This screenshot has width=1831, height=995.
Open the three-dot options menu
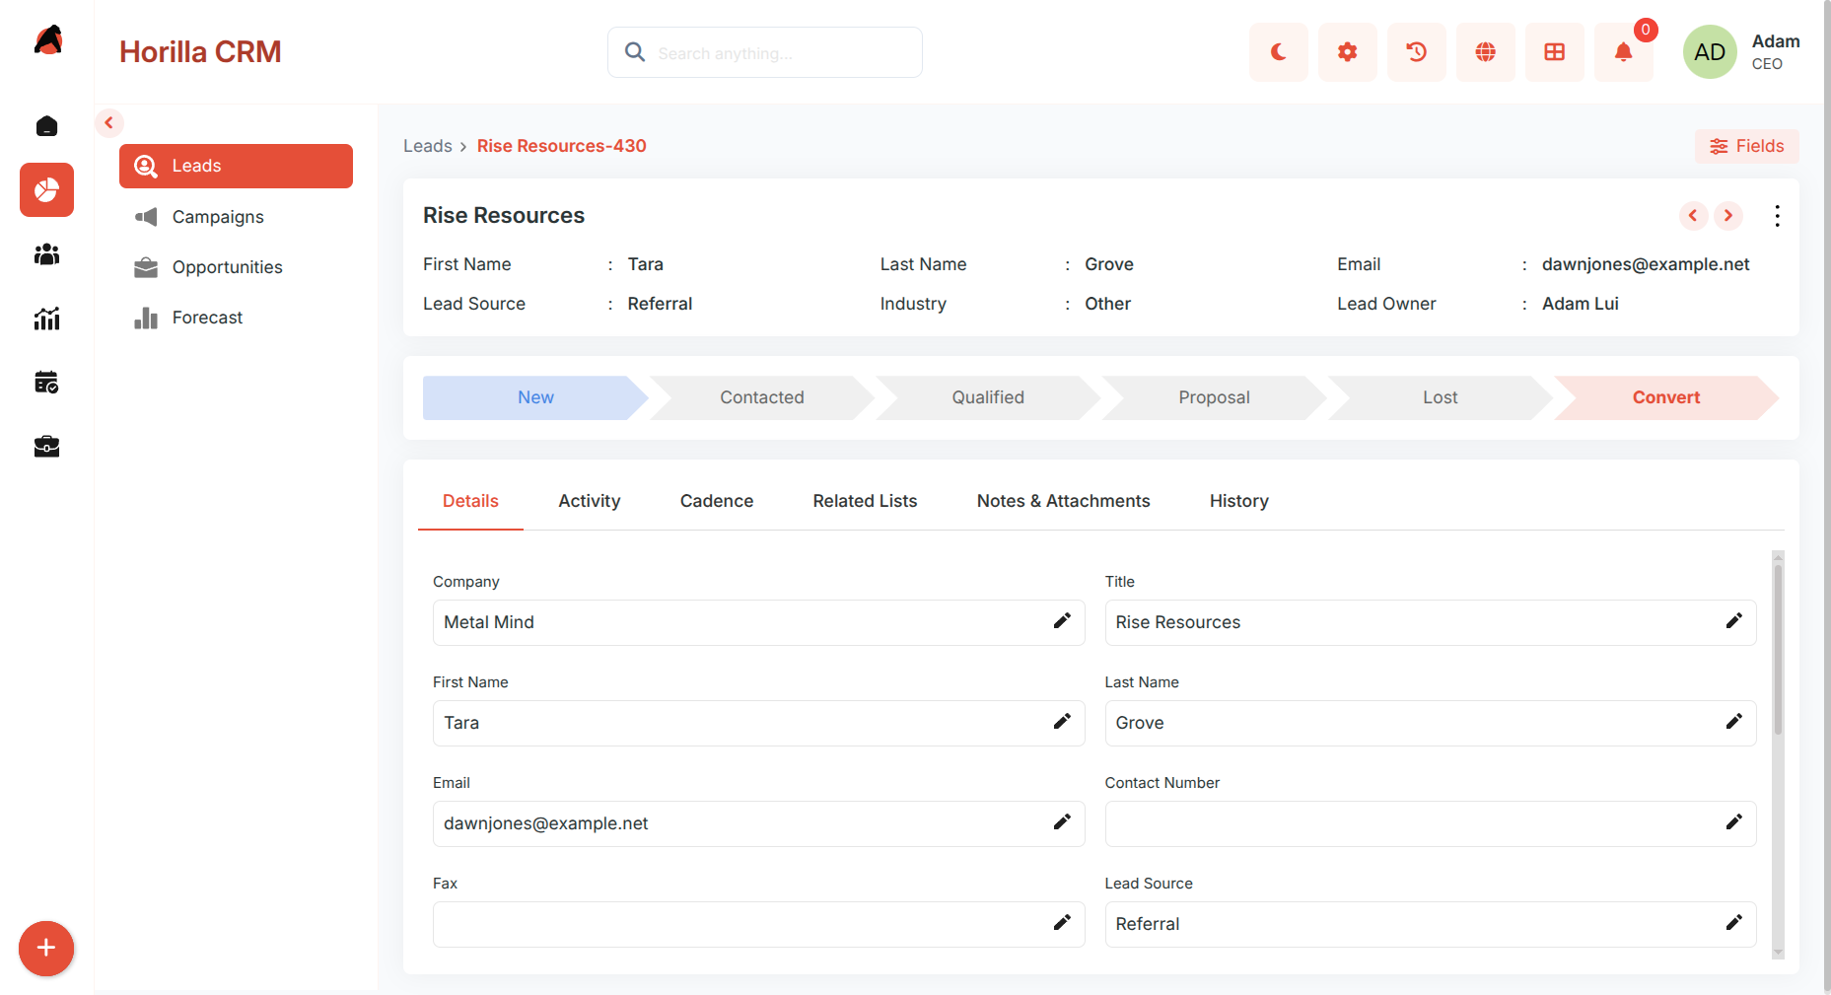1777,216
